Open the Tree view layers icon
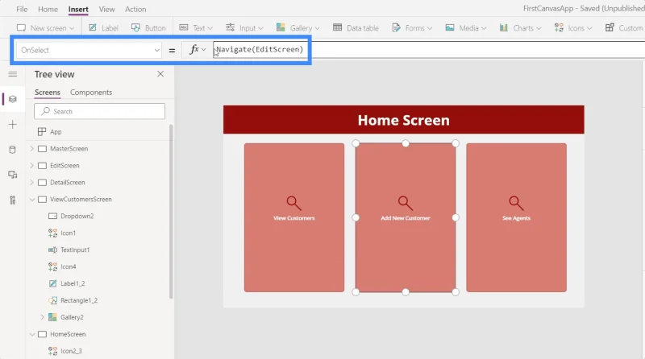 13,99
